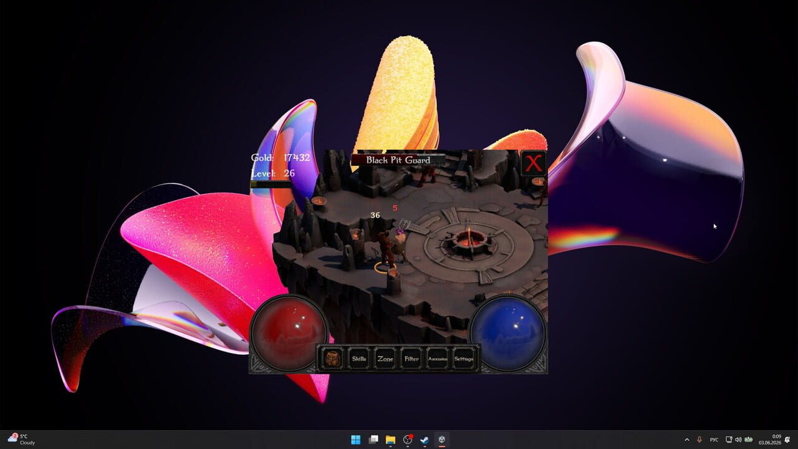Screen dimensions: 798x449
Task: Open Task View in the taskbar
Action: [373, 440]
